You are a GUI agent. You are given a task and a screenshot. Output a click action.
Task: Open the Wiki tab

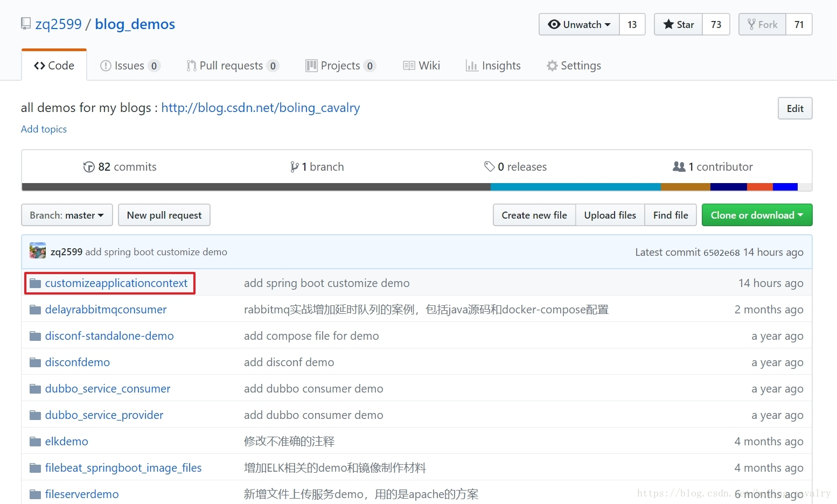coord(422,66)
